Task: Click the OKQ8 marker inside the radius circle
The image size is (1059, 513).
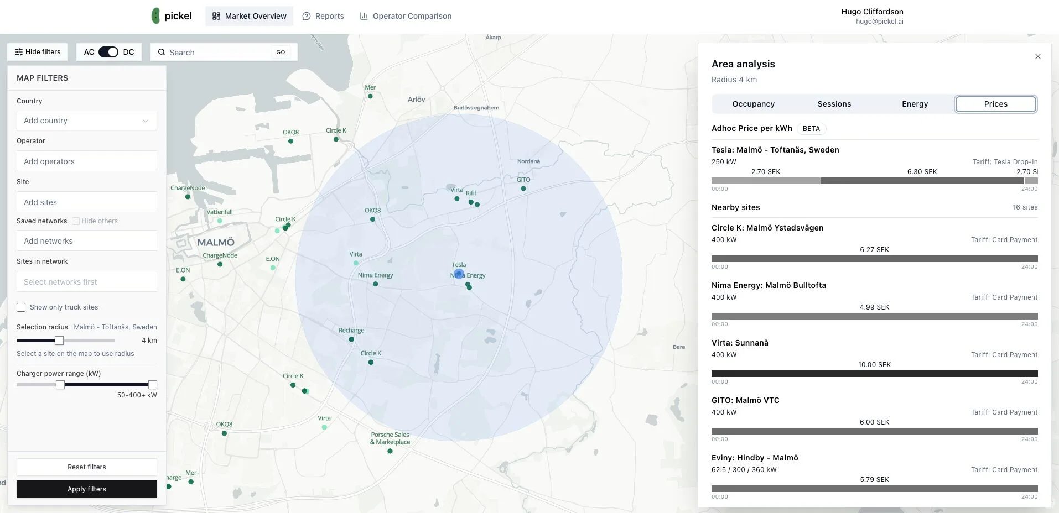Action: click(372, 219)
